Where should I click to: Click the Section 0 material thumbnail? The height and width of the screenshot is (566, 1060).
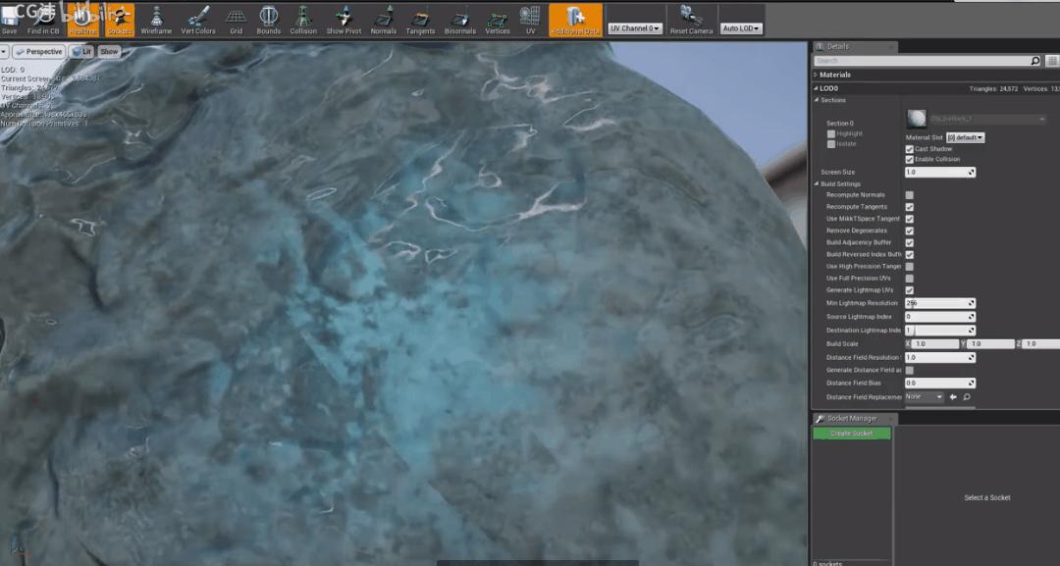tap(917, 119)
